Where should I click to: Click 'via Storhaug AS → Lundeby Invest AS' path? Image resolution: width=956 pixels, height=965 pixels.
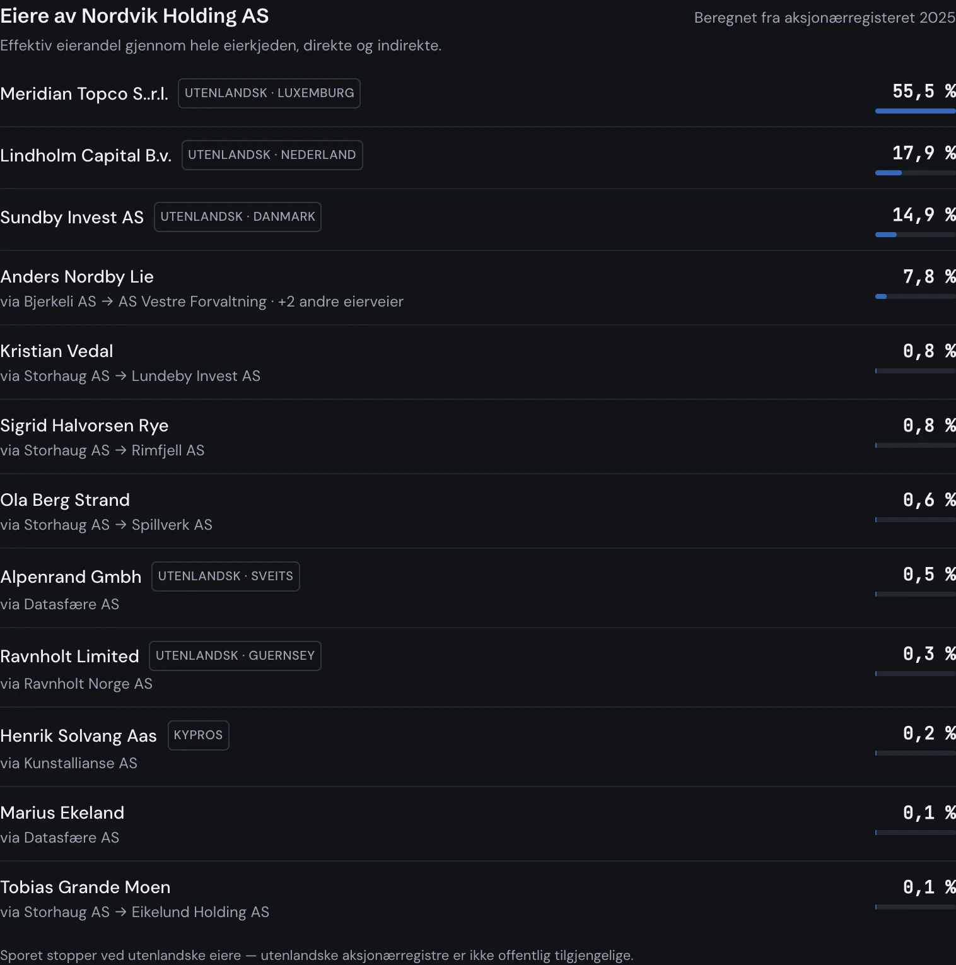130,376
